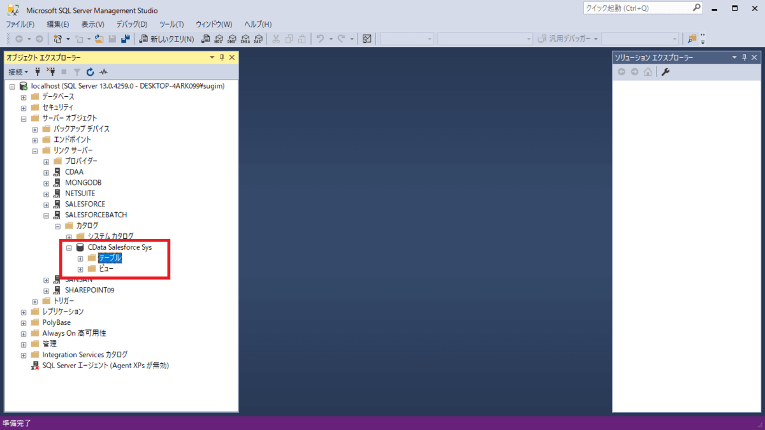
Task: Open the toolbar overflow options arrow
Action: coord(703,39)
